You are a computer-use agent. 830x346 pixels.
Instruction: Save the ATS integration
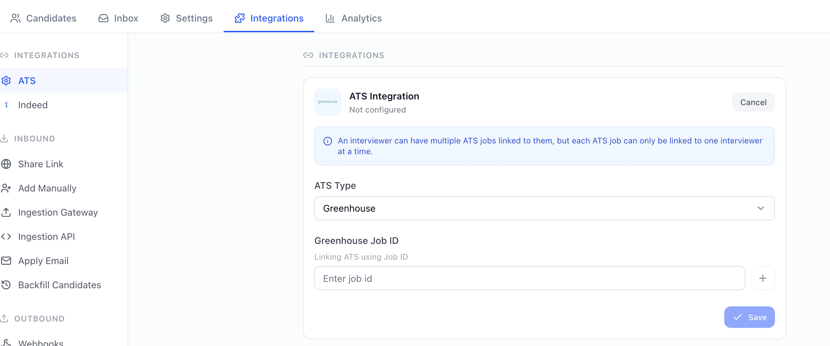749,317
